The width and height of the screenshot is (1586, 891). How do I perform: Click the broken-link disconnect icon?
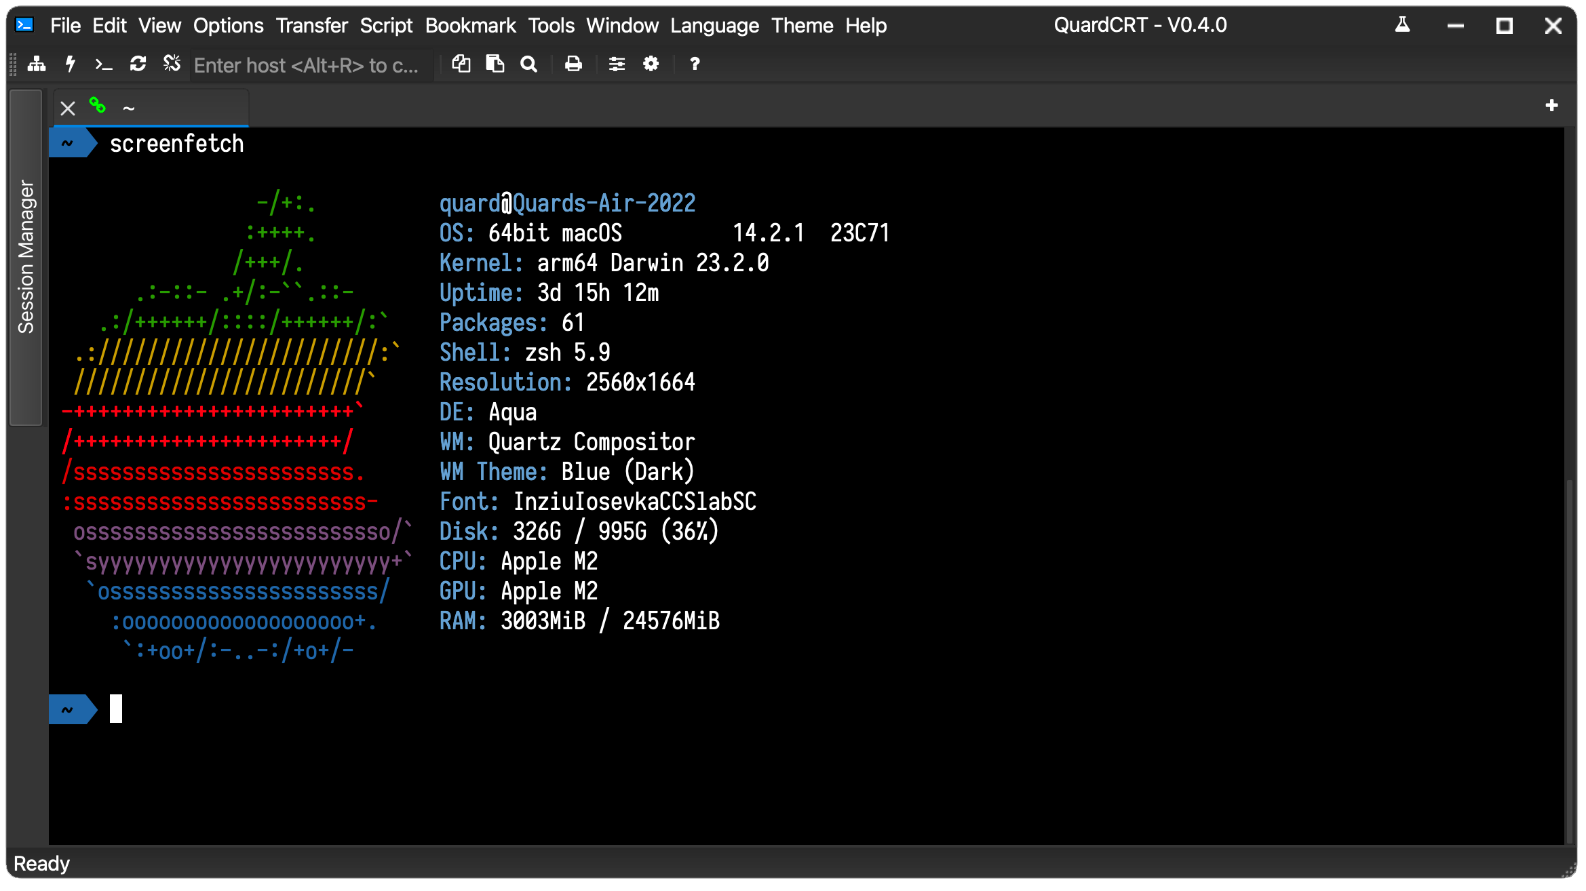point(172,64)
